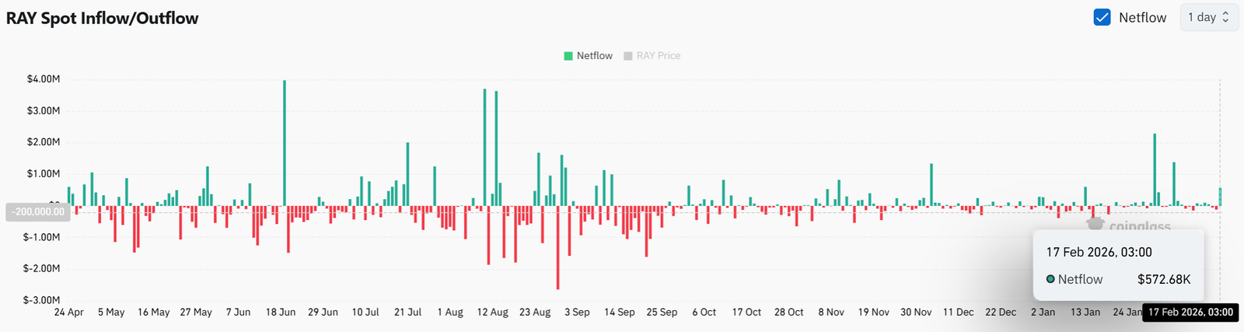Click the green dot in Netflow tooltip

[x=1050, y=279]
